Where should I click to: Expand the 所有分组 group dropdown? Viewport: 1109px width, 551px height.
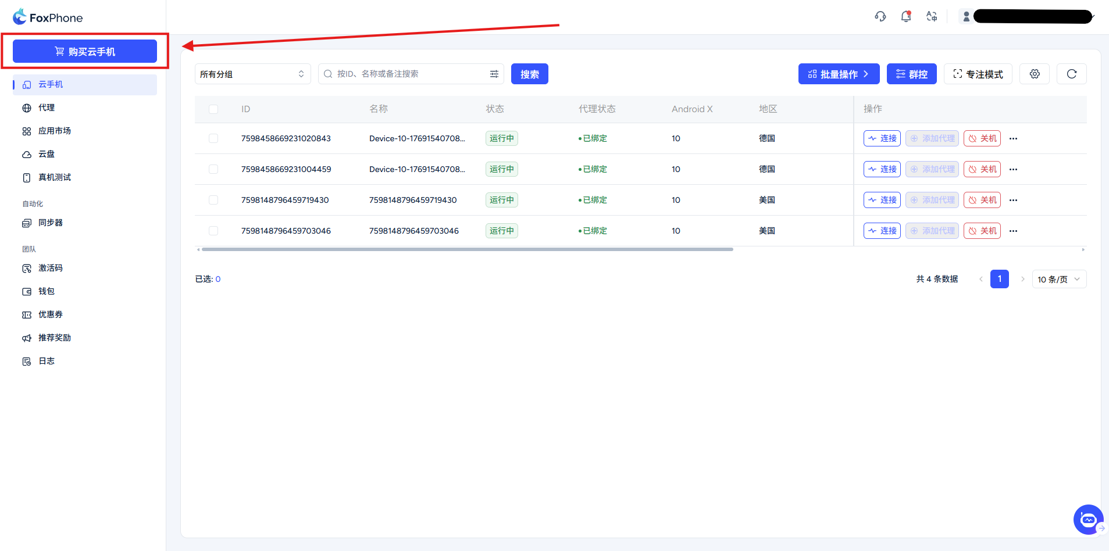tap(252, 74)
